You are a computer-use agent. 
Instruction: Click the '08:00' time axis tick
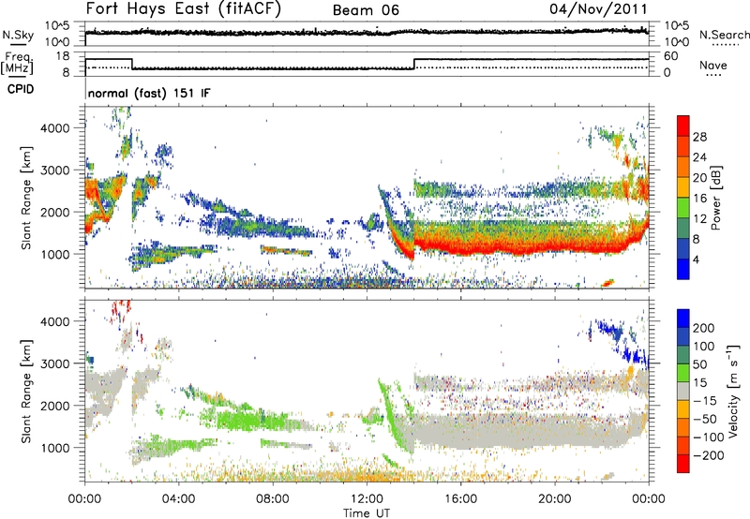pos(273,499)
